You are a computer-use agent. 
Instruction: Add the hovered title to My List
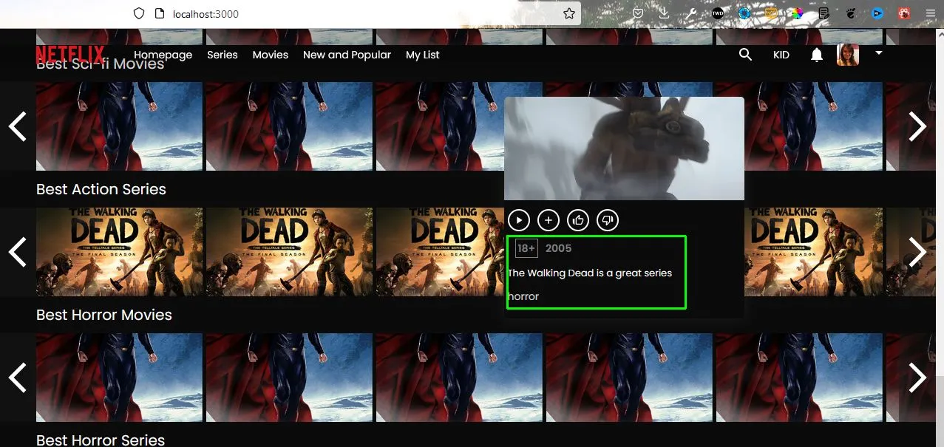pyautogui.click(x=548, y=219)
